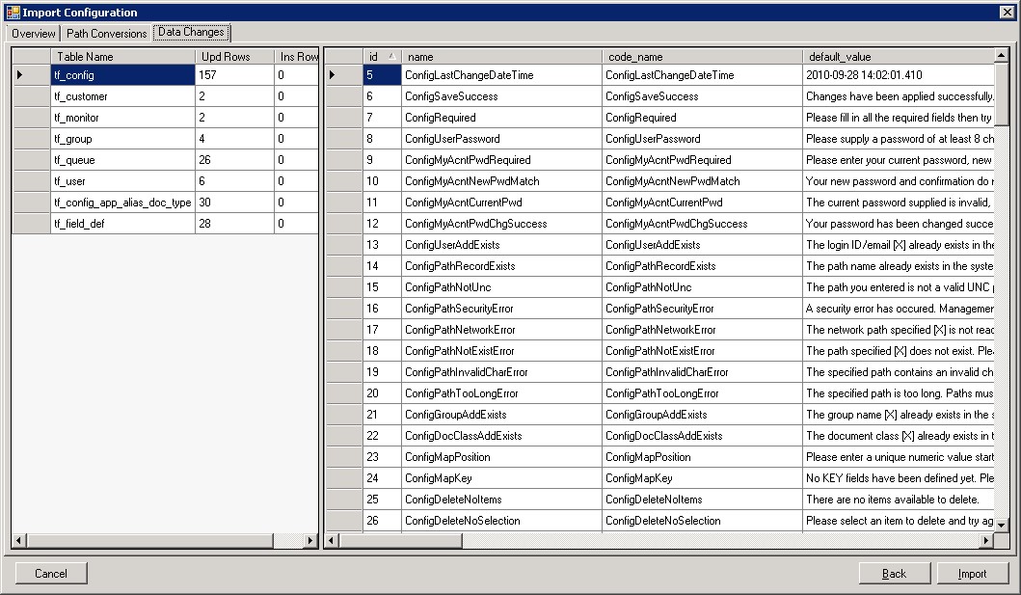Viewport: 1021px width, 595px height.
Task: Select the Data Changes tab
Action: click(x=191, y=32)
